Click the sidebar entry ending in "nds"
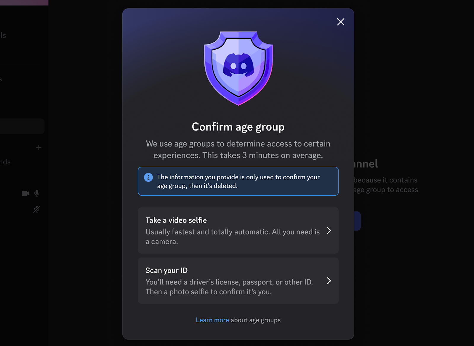 [x=5, y=162]
